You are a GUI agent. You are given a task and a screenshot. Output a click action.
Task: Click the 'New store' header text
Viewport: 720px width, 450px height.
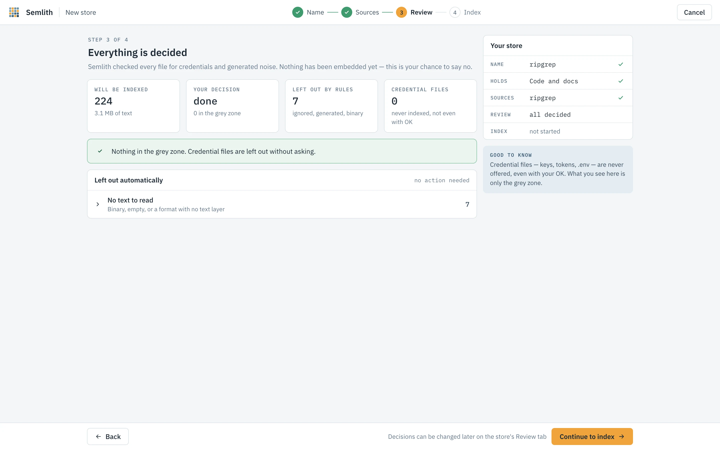81,12
